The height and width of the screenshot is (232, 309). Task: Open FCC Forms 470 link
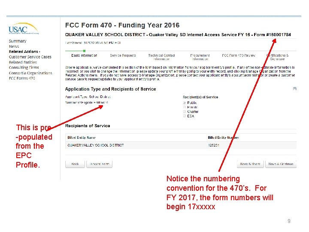point(22,78)
